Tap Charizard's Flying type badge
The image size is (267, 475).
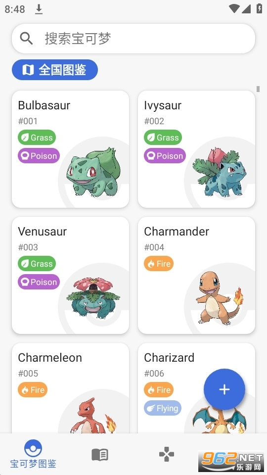pos(163,408)
